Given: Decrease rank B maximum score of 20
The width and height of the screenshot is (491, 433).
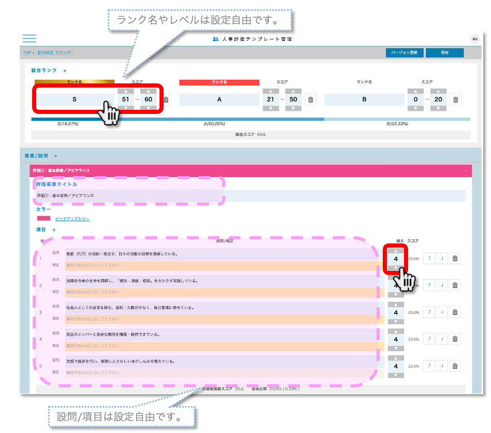Looking at the screenshot, I should pyautogui.click(x=438, y=109).
